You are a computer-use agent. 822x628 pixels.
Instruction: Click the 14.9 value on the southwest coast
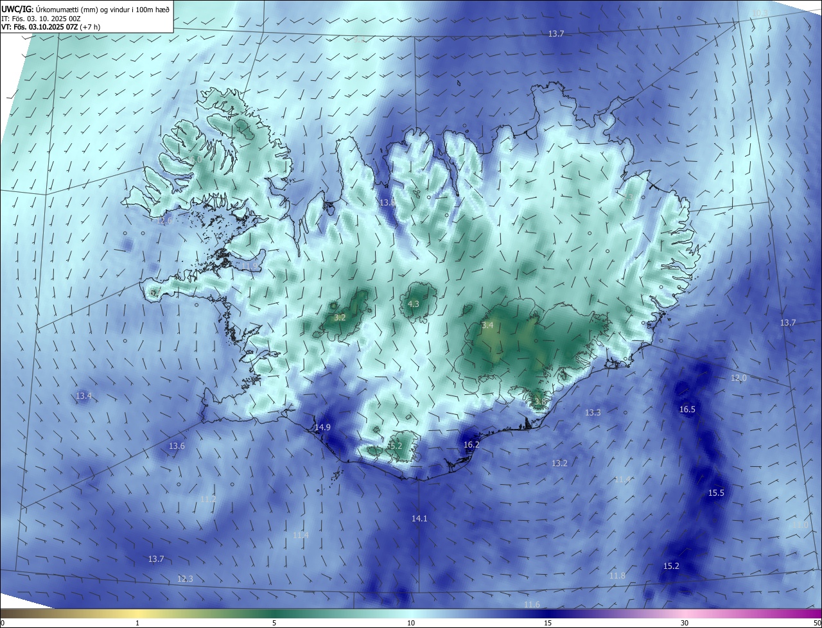coord(322,427)
